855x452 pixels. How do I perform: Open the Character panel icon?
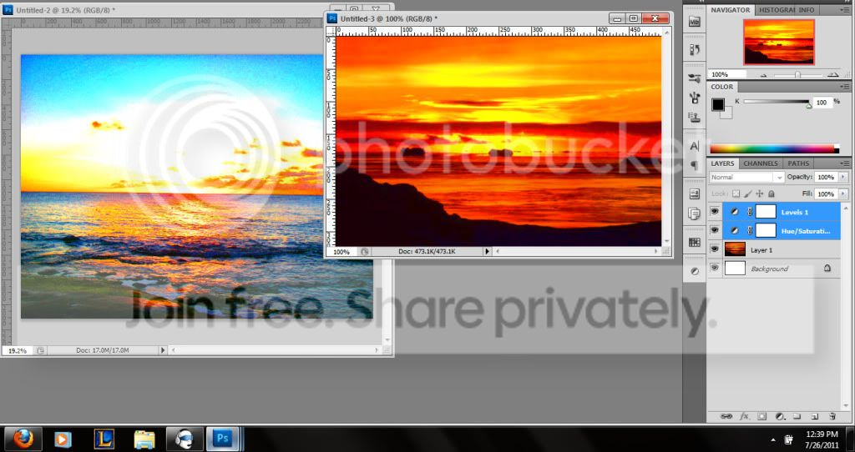[694, 145]
